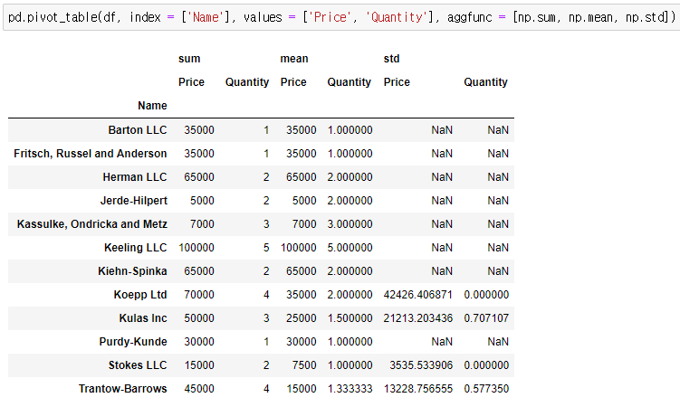This screenshot has height=407, width=680.
Task: Select the 'Jerde-Hilpert' row label
Action: pos(134,201)
